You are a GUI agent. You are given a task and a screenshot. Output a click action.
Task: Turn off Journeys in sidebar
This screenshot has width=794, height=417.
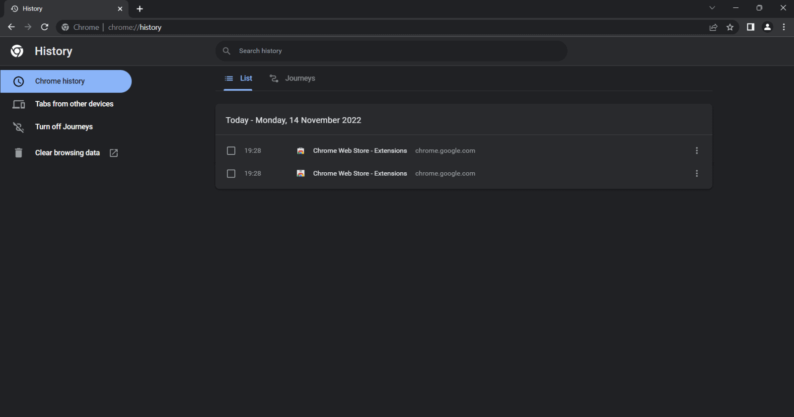[x=64, y=127]
